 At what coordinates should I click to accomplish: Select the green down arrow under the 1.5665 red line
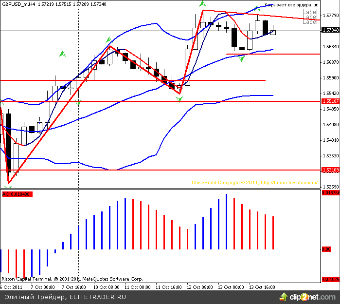coord(242,59)
